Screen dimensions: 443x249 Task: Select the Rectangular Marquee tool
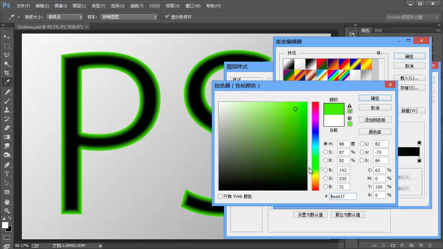(7, 46)
